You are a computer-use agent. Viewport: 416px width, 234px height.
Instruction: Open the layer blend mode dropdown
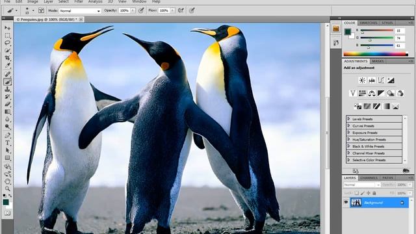coord(362,185)
